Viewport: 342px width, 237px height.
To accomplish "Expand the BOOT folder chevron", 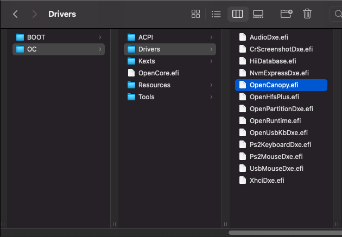I will pyautogui.click(x=100, y=37).
